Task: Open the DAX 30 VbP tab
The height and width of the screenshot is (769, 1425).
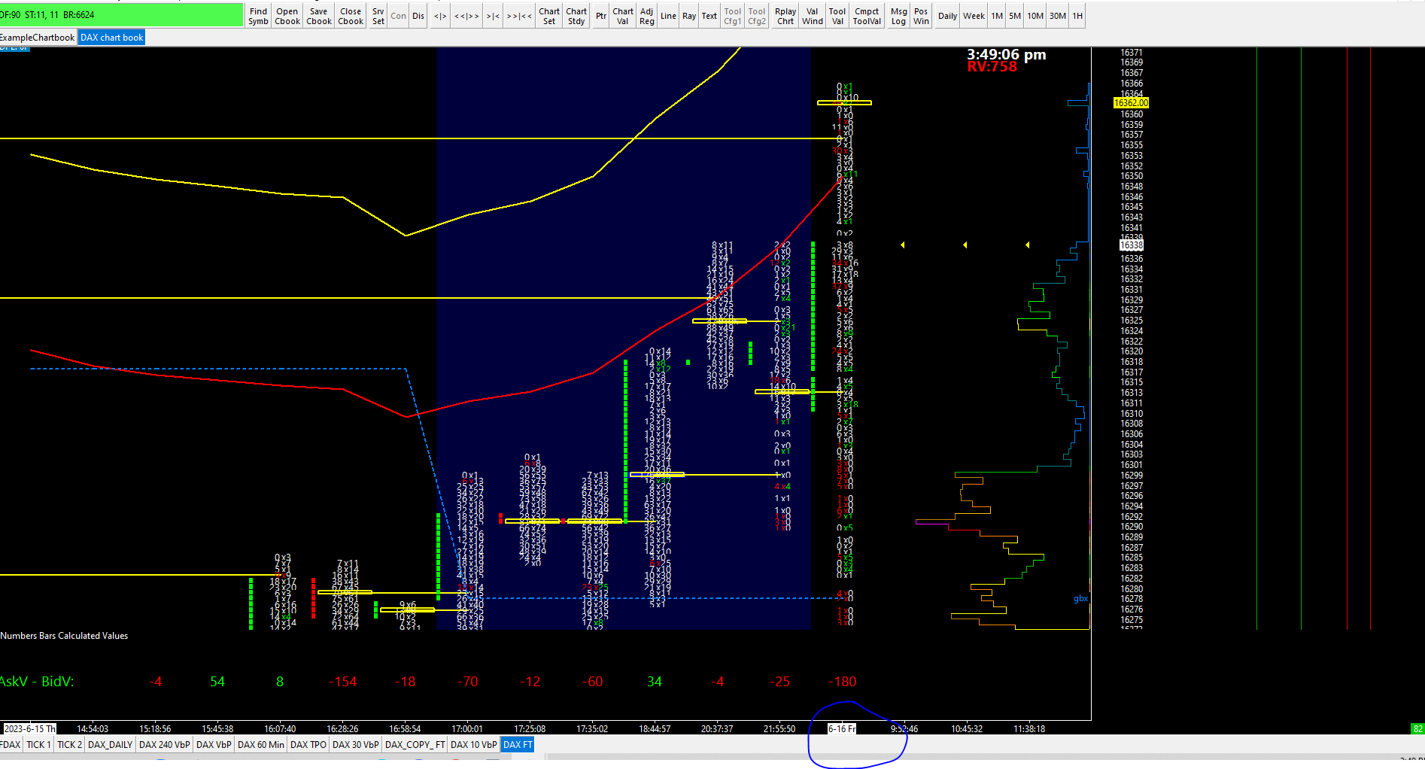Action: pyautogui.click(x=356, y=745)
